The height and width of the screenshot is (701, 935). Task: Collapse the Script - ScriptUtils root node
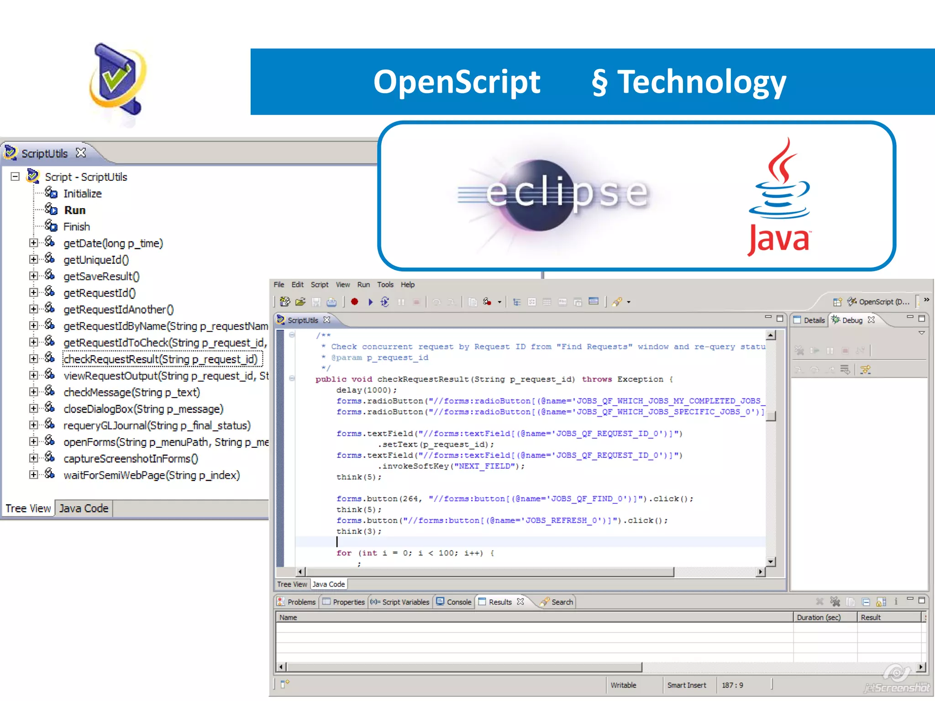click(x=15, y=177)
